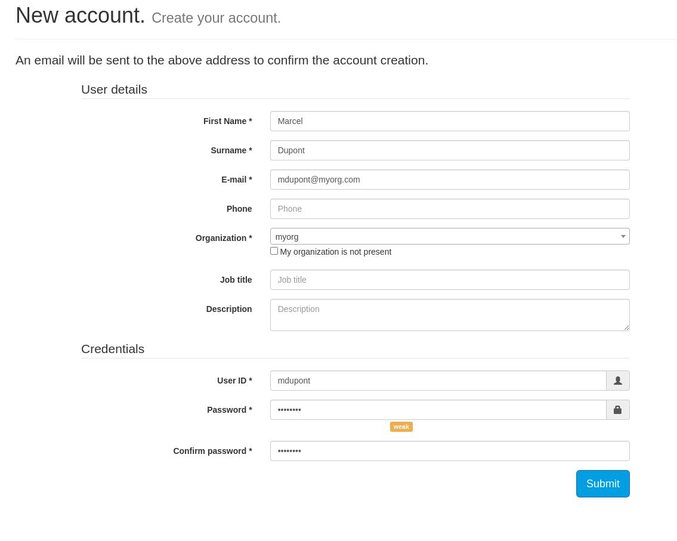
Task: Click the 'Organization *' label
Action: 224,238
